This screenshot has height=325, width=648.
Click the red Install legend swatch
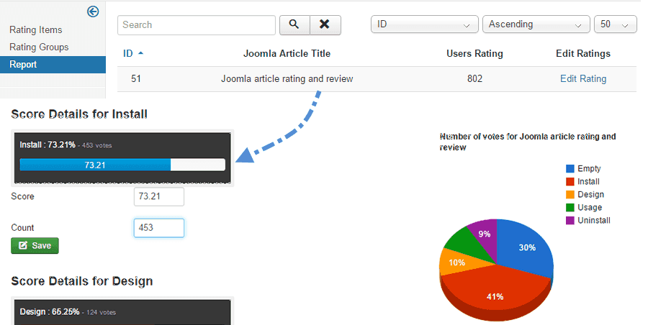pos(570,181)
